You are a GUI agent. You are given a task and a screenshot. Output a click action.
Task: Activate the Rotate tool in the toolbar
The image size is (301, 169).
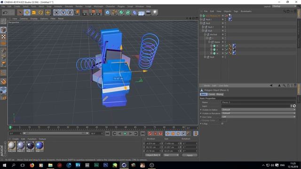coord(41,13)
